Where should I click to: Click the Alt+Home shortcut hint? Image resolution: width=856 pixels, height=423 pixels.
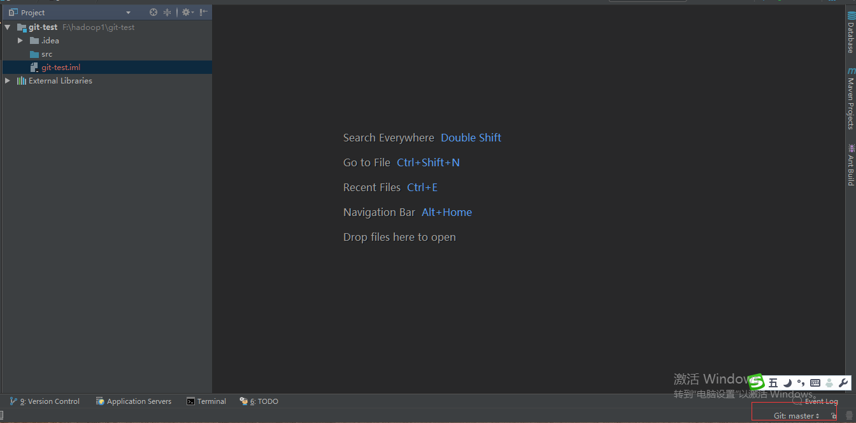click(446, 212)
